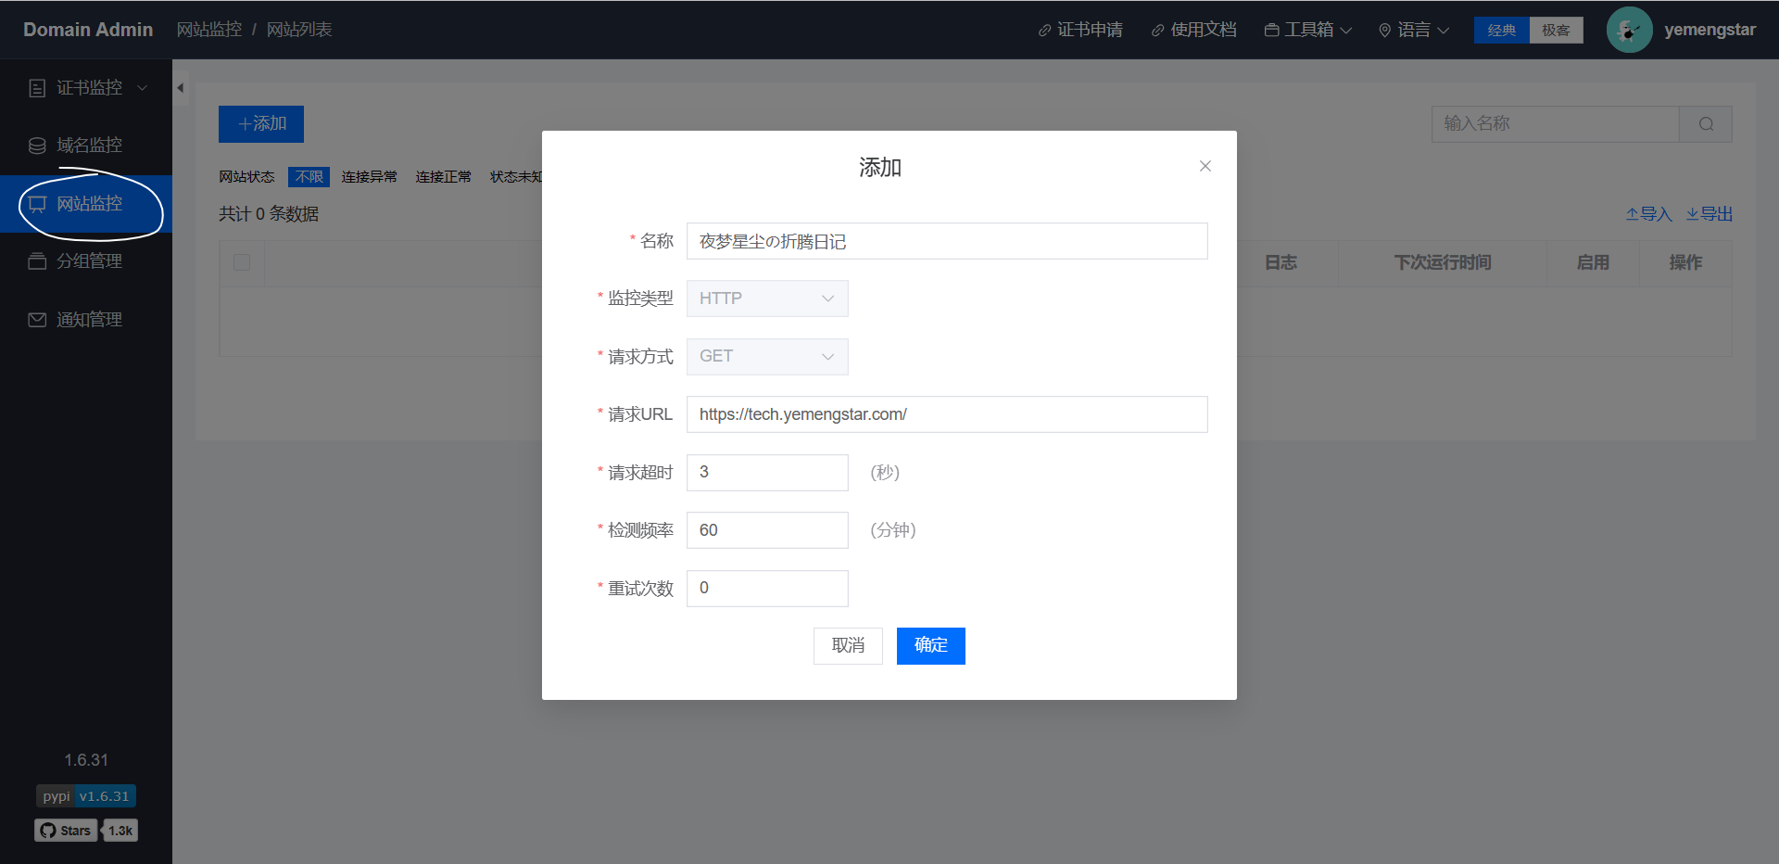Switch to 经典 theme mode
Image resolution: width=1779 pixels, height=864 pixels.
[x=1501, y=31]
